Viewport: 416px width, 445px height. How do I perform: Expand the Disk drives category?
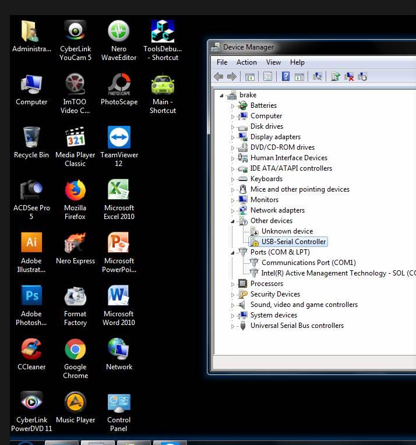(x=232, y=127)
